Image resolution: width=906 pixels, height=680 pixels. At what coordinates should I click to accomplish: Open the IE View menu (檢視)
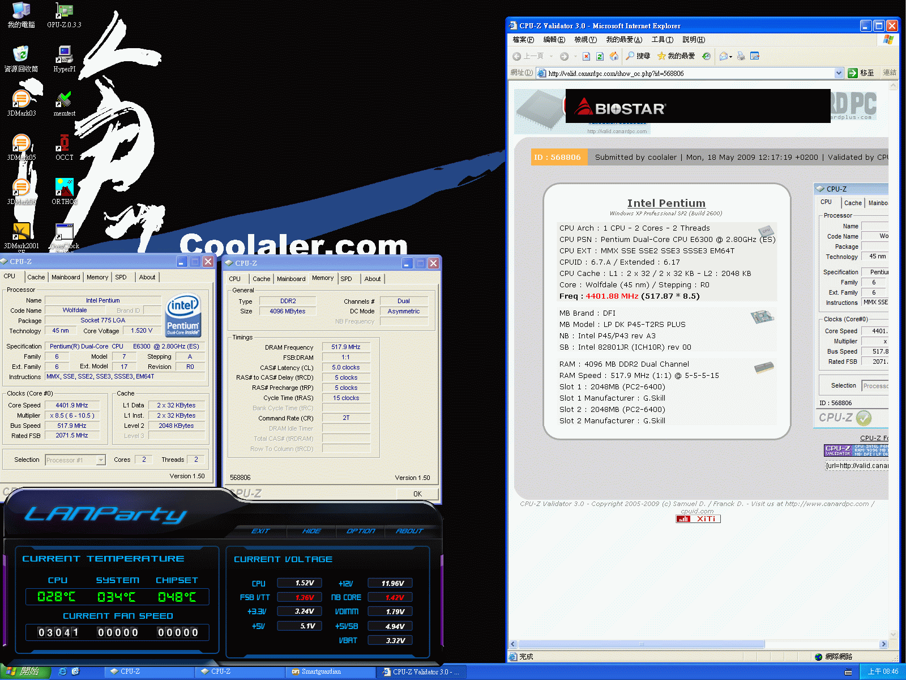[x=586, y=40]
